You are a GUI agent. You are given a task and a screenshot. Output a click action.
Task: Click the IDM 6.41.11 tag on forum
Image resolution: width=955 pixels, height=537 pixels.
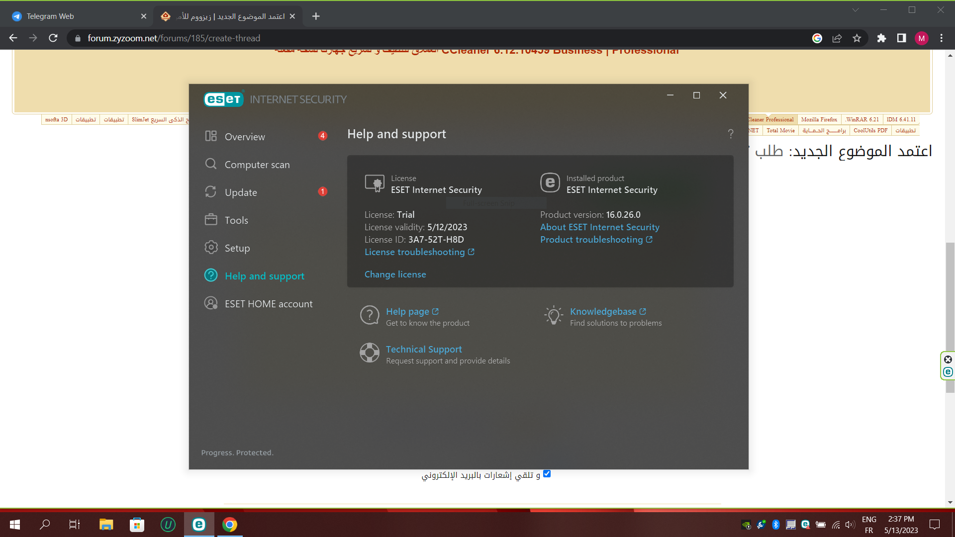(901, 119)
